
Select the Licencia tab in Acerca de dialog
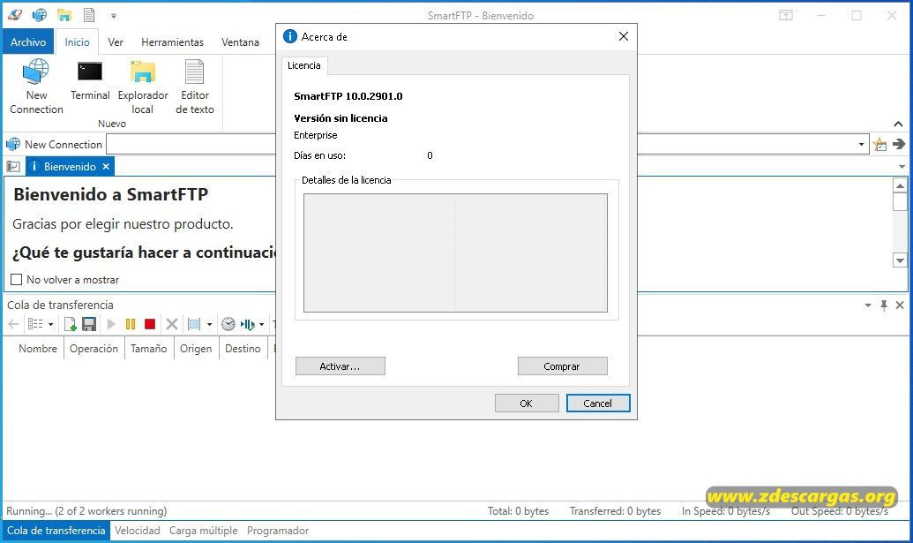304,65
